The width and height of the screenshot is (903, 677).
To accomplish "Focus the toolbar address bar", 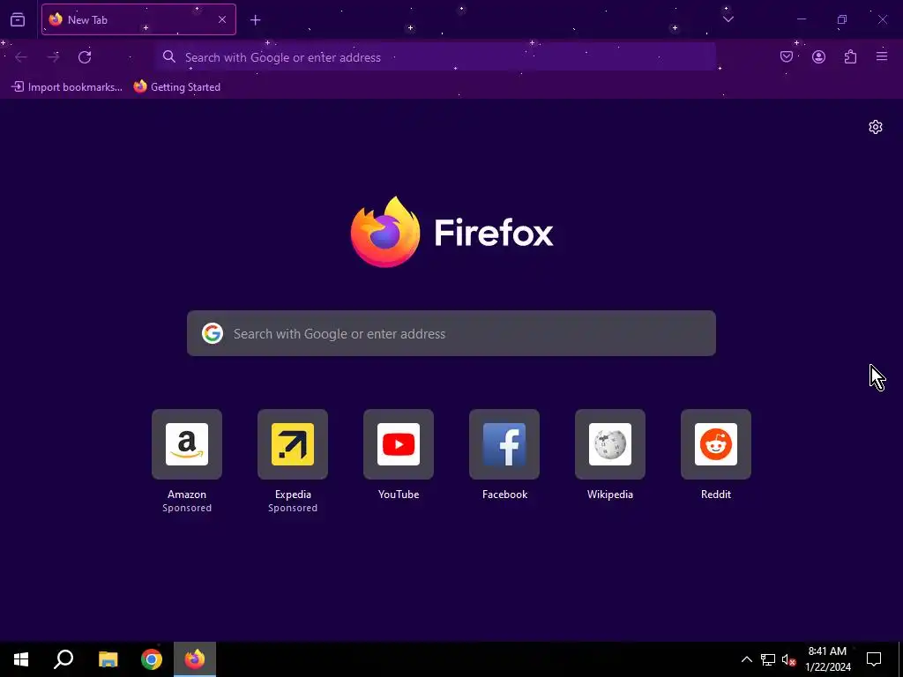I will (x=436, y=57).
